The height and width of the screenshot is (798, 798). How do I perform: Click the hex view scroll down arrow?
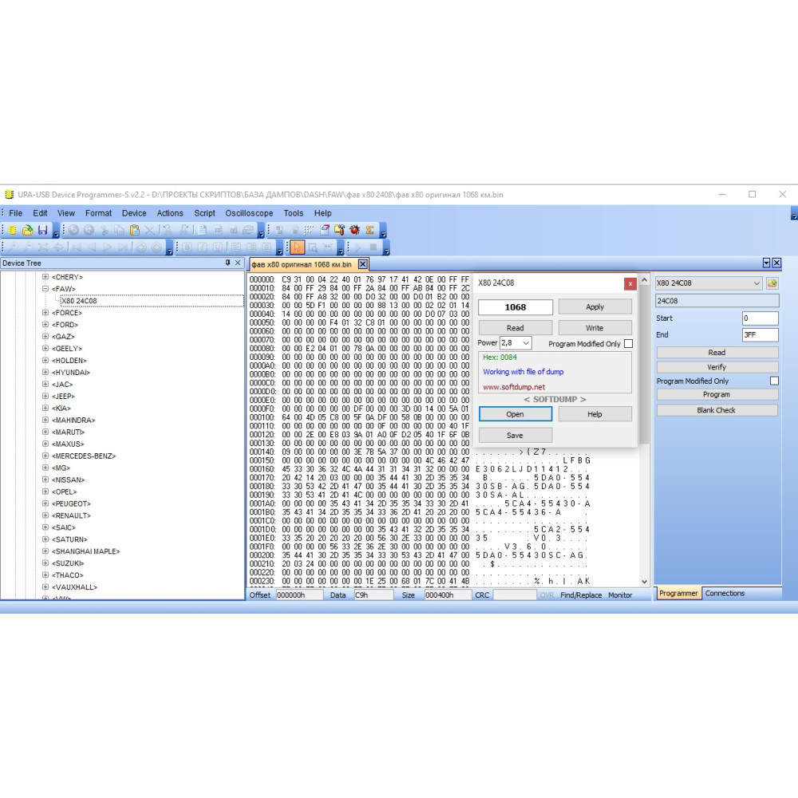point(644,581)
